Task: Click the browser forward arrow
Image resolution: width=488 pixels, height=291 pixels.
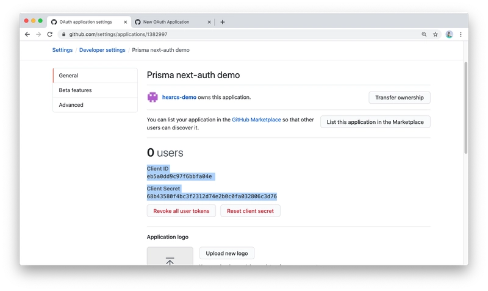Action: [38, 34]
